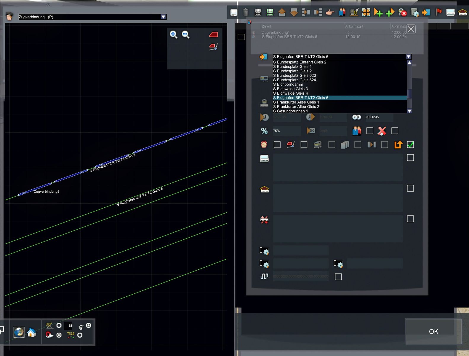
Task: Click down arrow of destination list scrollbar
Action: [x=409, y=111]
